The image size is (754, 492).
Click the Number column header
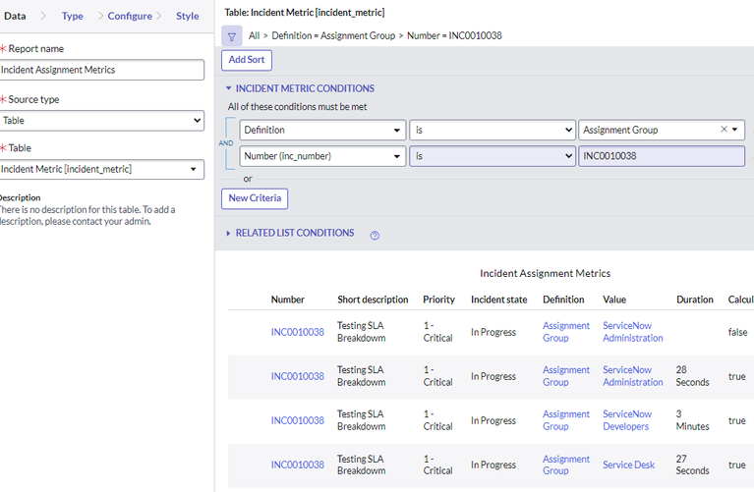click(x=288, y=300)
